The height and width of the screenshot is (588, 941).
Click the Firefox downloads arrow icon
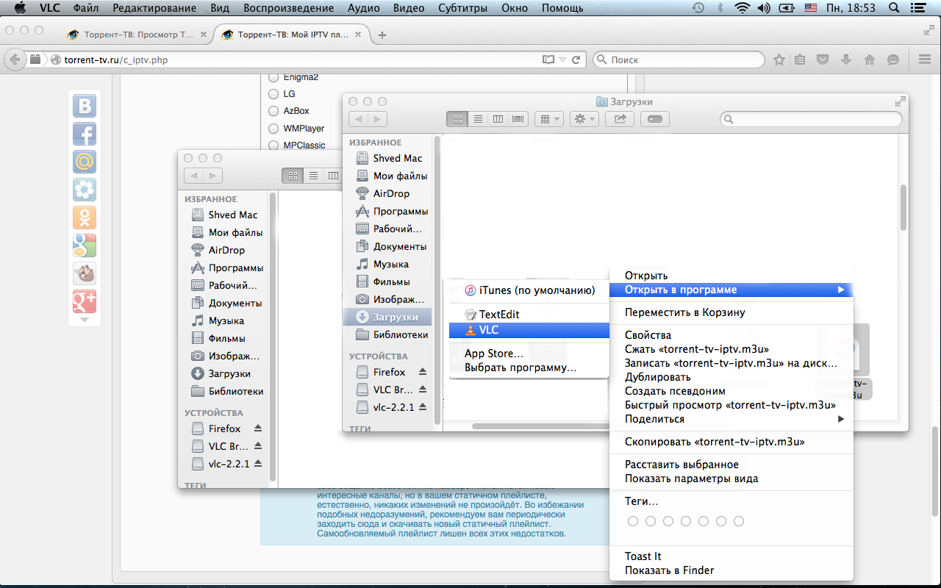coord(846,60)
